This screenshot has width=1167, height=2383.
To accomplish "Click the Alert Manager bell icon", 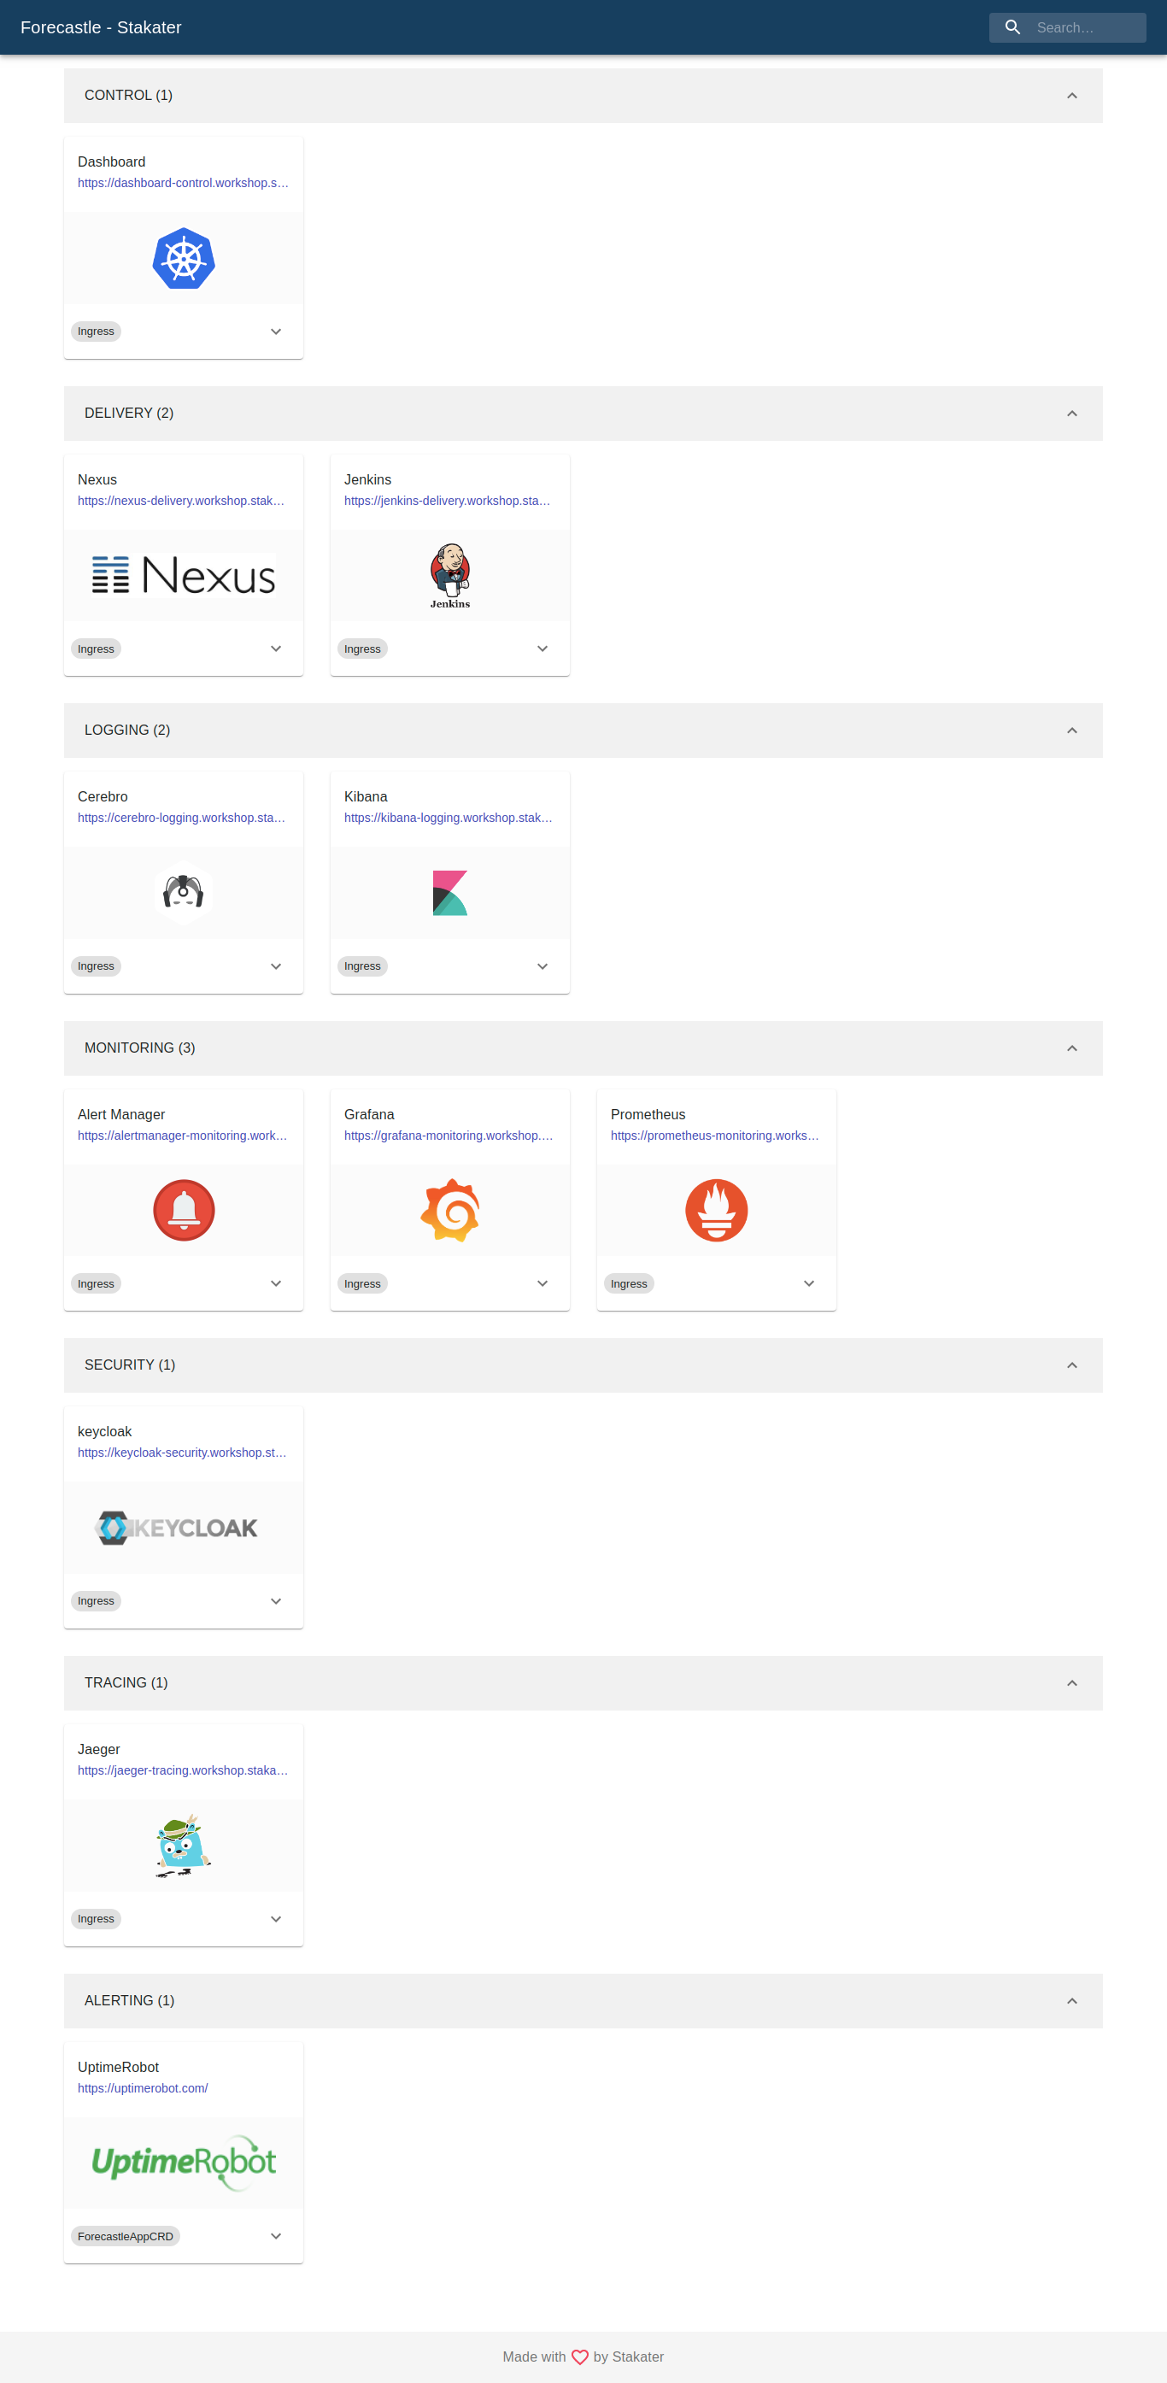I will click(x=183, y=1210).
